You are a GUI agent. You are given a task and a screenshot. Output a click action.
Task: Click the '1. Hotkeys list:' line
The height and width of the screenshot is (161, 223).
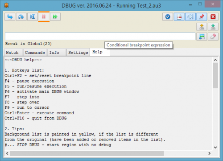[x=24, y=70]
